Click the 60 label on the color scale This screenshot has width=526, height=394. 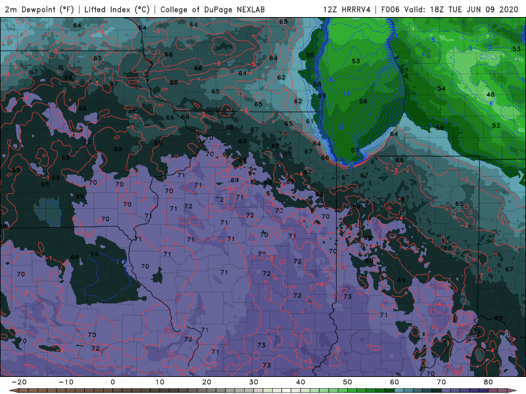tap(394, 382)
